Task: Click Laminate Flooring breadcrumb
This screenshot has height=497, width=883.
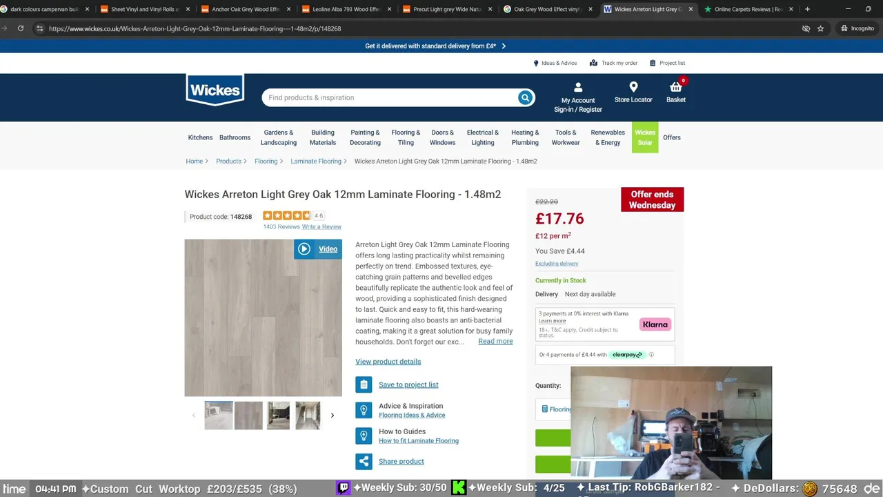Action: (316, 161)
